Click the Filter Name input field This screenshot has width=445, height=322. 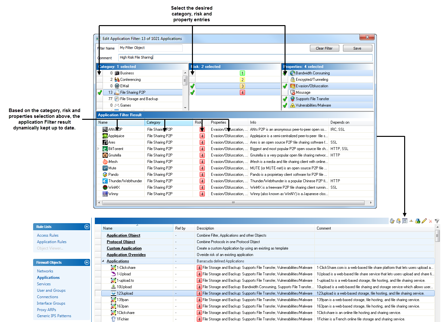[x=150, y=48]
